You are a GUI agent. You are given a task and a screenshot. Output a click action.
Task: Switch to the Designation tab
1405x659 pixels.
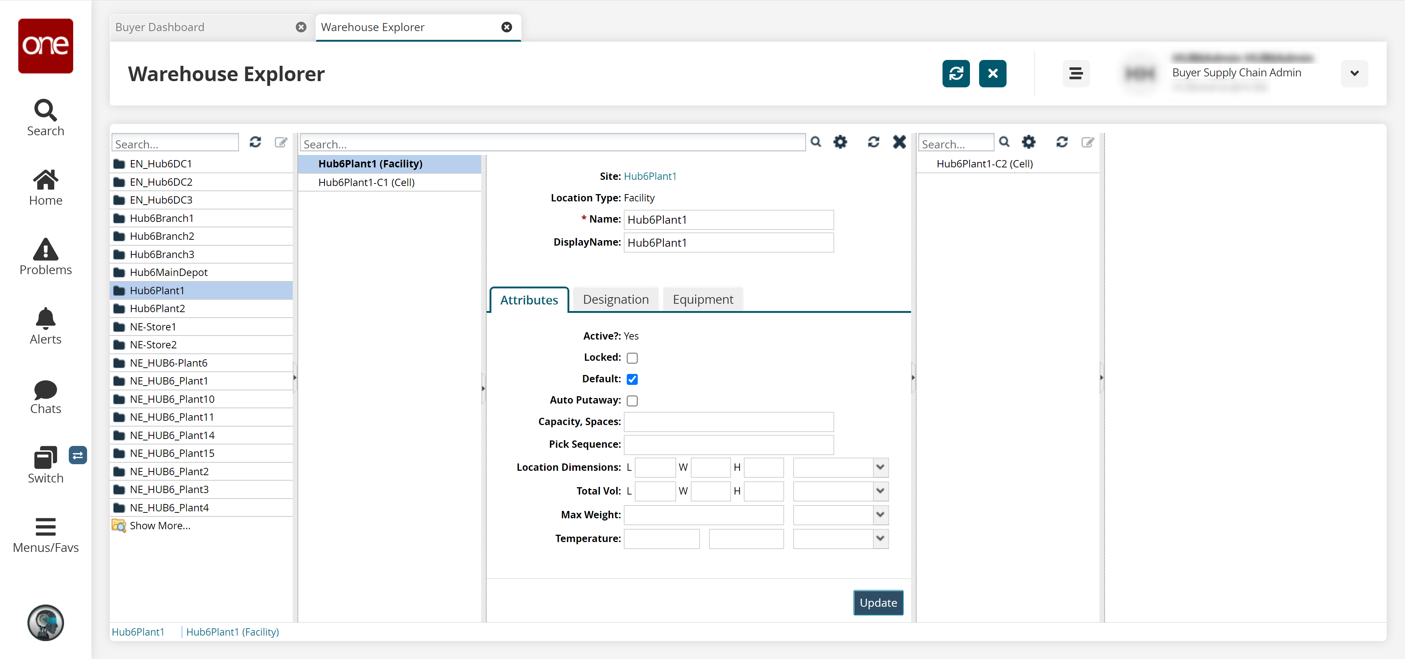click(615, 300)
